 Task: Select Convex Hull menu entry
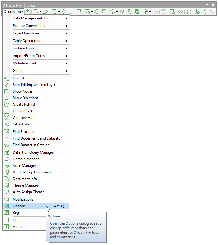click(x=36, y=111)
